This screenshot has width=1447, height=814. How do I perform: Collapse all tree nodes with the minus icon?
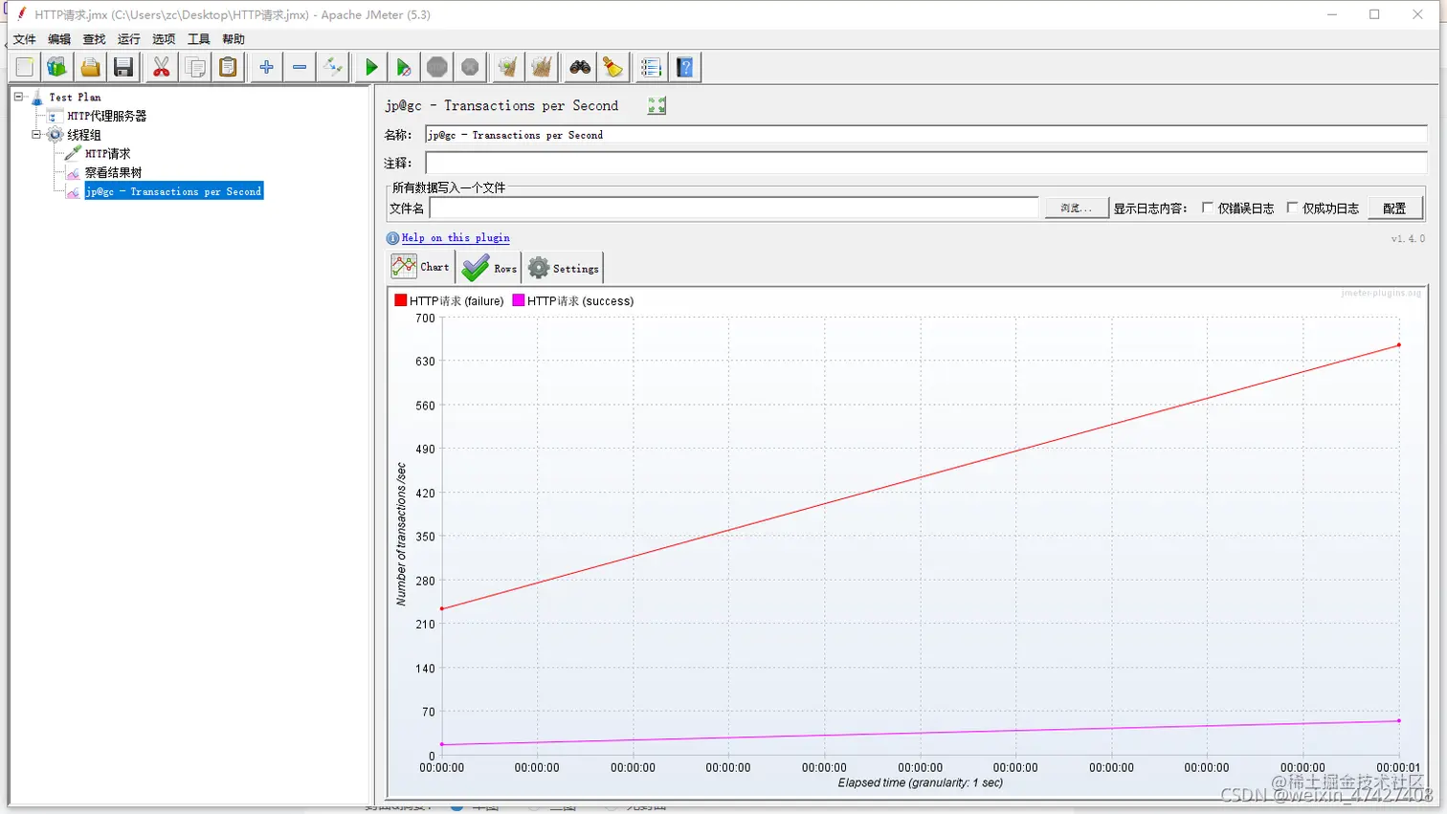coord(300,67)
